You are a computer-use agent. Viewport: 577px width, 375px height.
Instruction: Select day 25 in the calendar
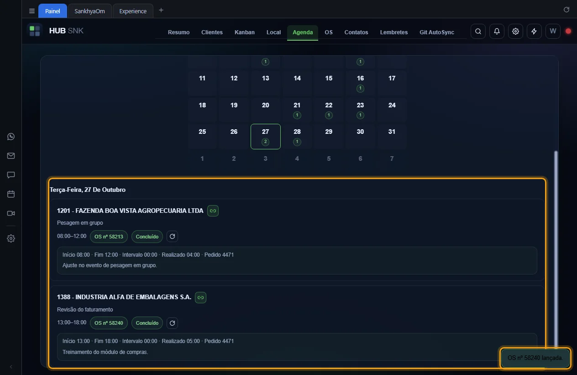pyautogui.click(x=202, y=136)
